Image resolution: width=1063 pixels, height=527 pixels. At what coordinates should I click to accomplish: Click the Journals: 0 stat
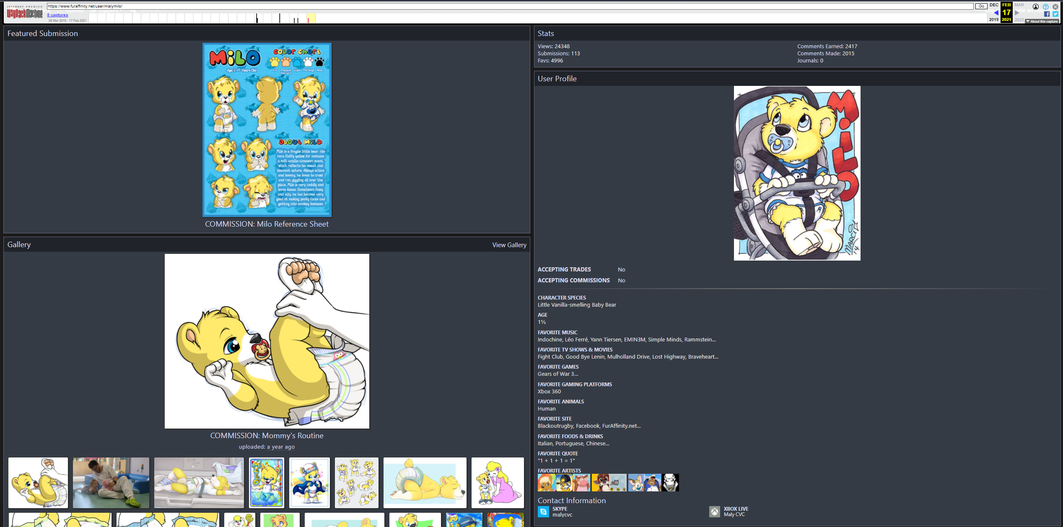click(x=810, y=61)
